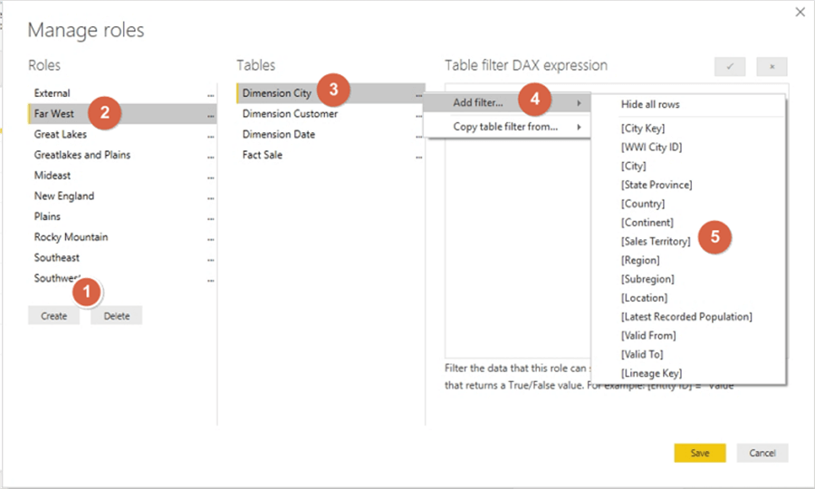Viewport: 815px width, 489px height.
Task: Select the Mideast role
Action: click(x=53, y=176)
